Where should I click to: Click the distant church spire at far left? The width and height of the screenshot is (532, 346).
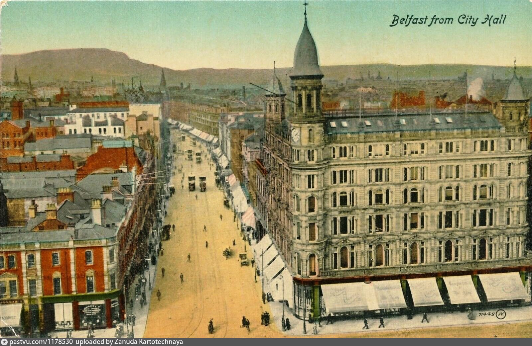click(x=16, y=76)
